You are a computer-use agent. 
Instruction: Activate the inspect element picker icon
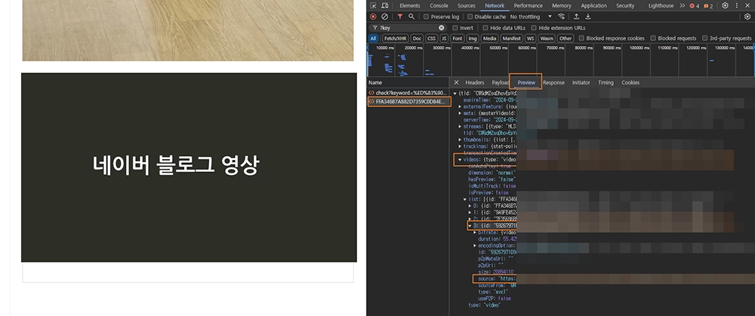tap(373, 6)
